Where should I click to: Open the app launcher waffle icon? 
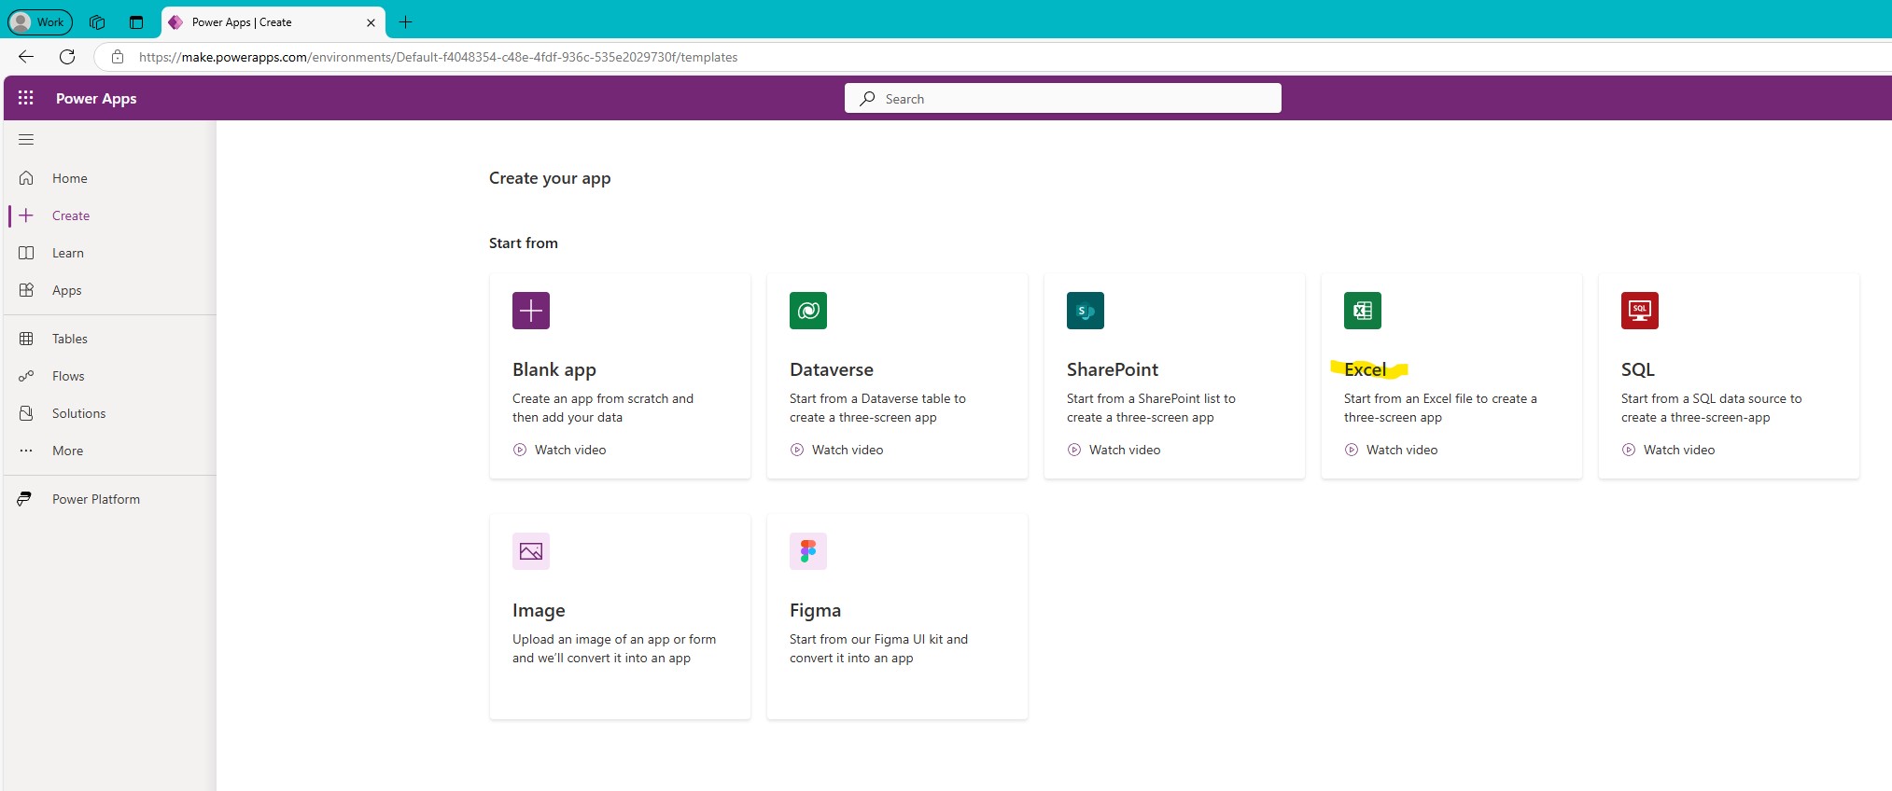pyautogui.click(x=26, y=98)
